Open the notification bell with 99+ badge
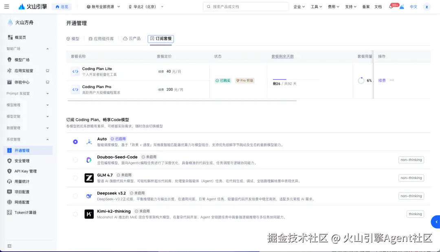The image size is (440, 252). click(392, 7)
